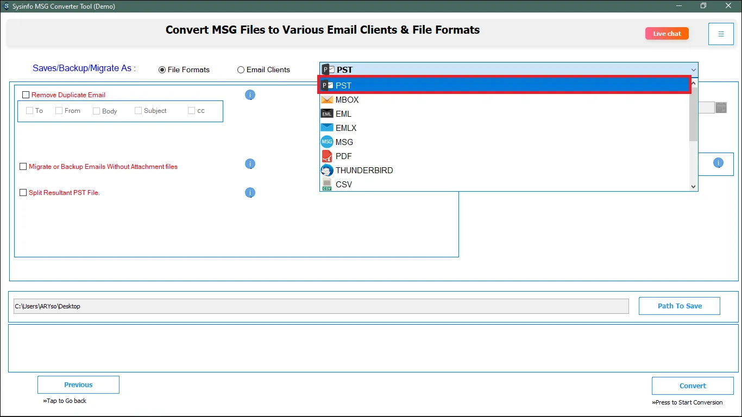Click the Thunderbird icon in format list
Screen dimensions: 742x417
click(326, 170)
